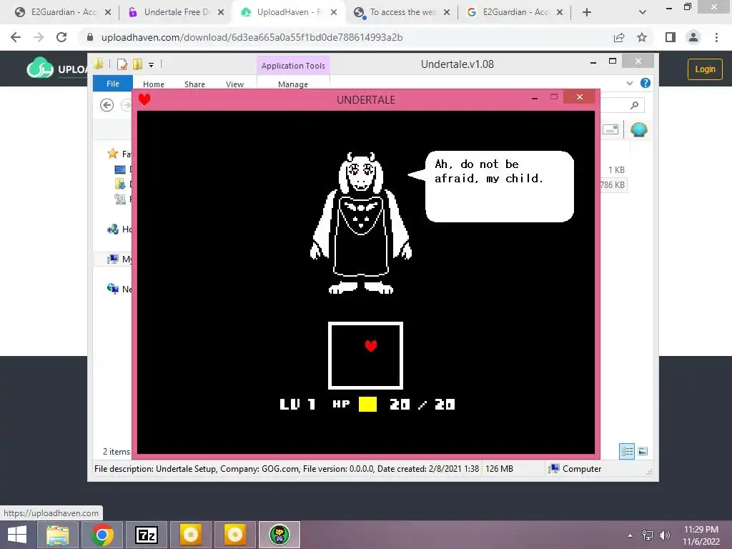Click the Chrome back arrow
This screenshot has height=549, width=732.
point(16,37)
